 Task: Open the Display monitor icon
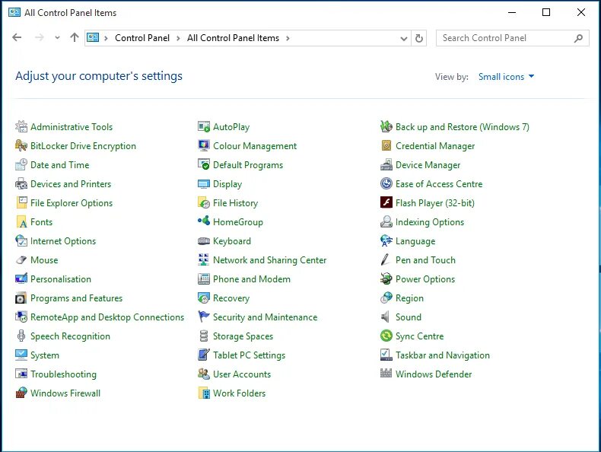click(x=204, y=184)
